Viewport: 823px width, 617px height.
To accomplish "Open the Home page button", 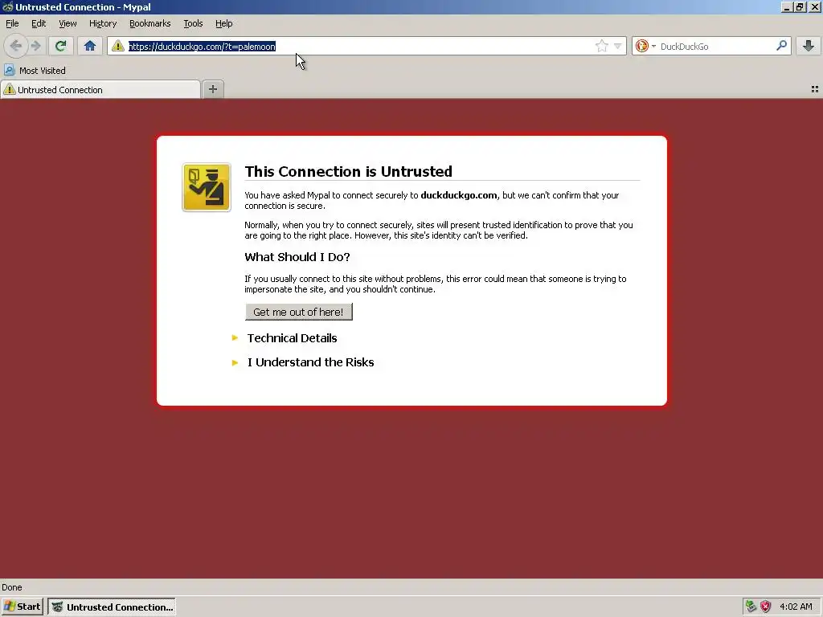I will (90, 46).
